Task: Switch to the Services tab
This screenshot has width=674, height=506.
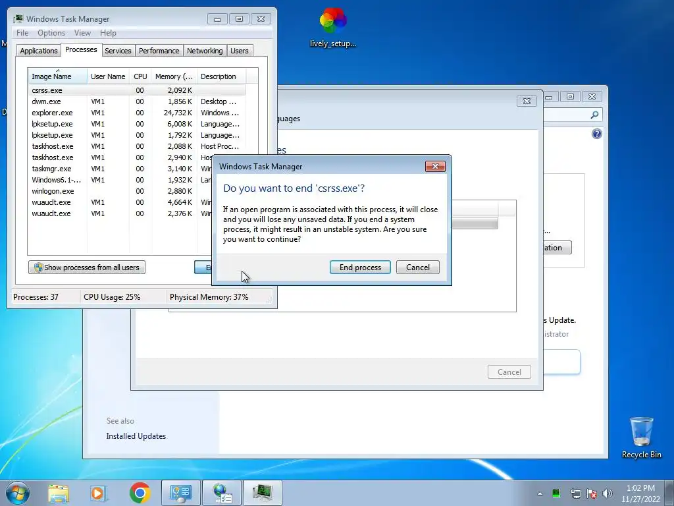Action: pyautogui.click(x=118, y=51)
